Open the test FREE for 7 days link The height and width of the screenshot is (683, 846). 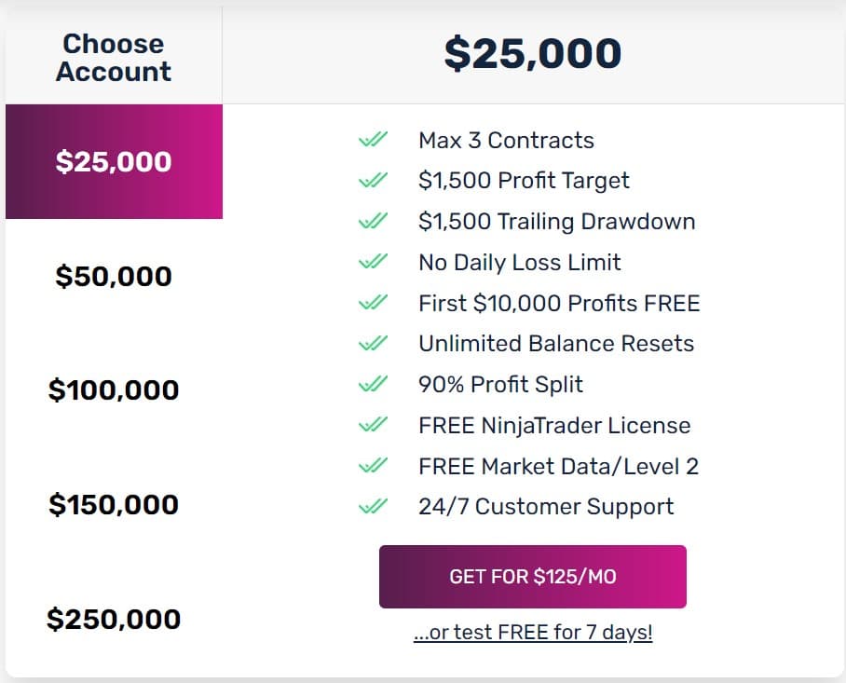tap(532, 631)
